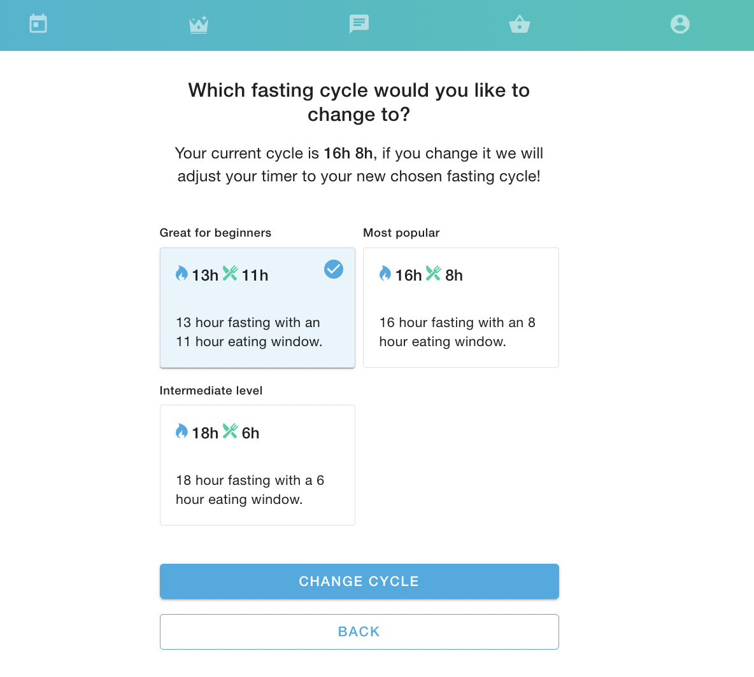Click the "Most popular" label

[x=401, y=233]
